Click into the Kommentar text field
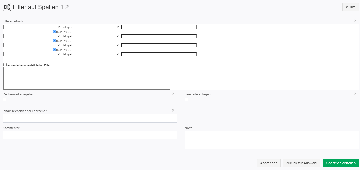 click(x=90, y=135)
